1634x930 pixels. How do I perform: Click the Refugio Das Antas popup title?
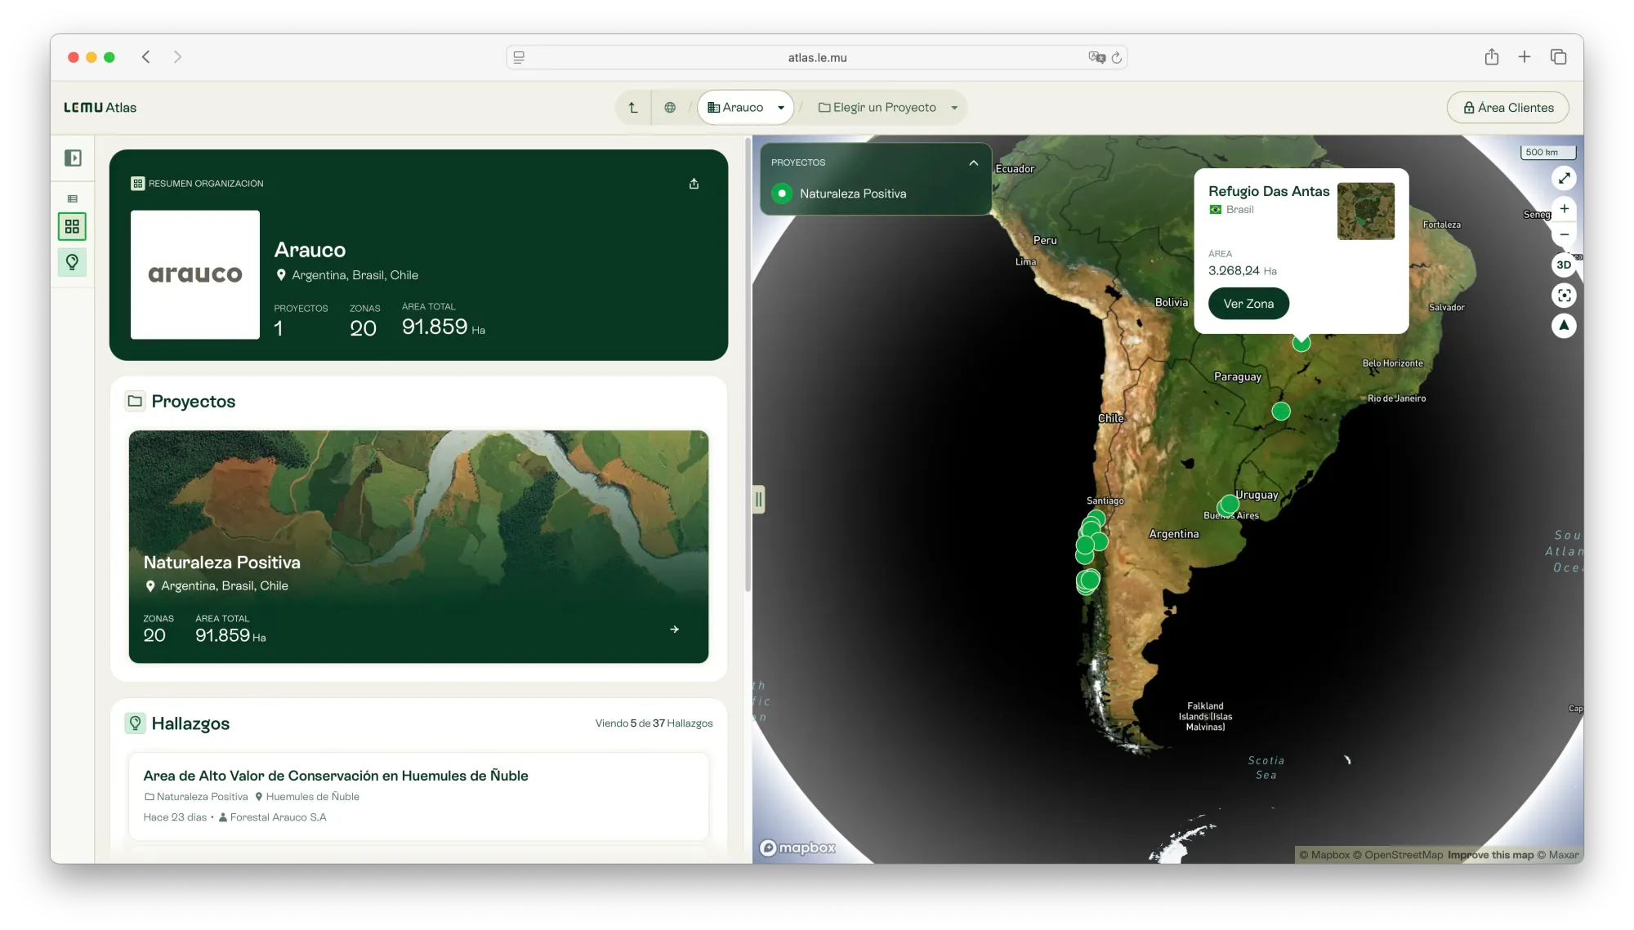pyautogui.click(x=1269, y=191)
